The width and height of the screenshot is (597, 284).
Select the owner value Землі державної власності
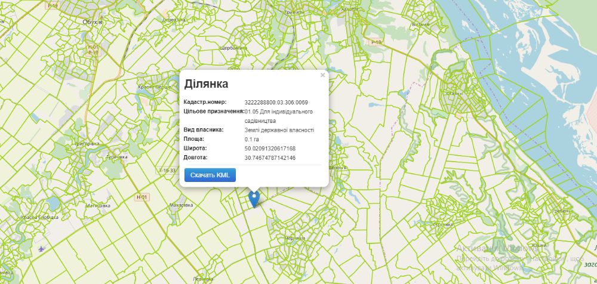tap(279, 130)
